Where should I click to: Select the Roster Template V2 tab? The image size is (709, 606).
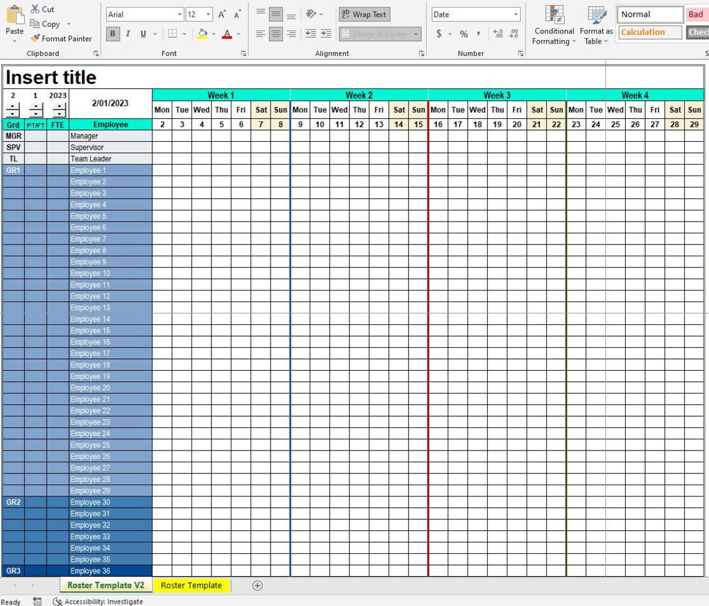point(105,585)
